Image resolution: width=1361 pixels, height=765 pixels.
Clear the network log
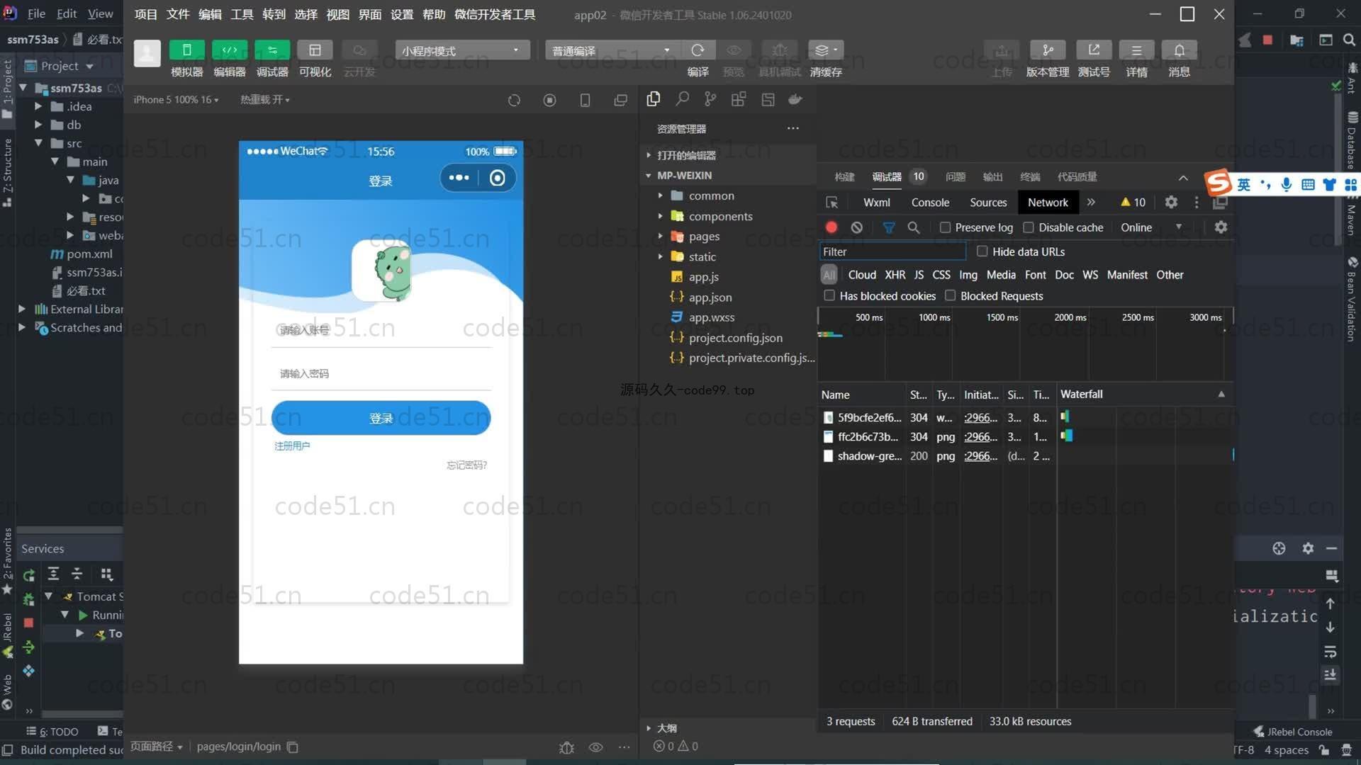point(857,227)
